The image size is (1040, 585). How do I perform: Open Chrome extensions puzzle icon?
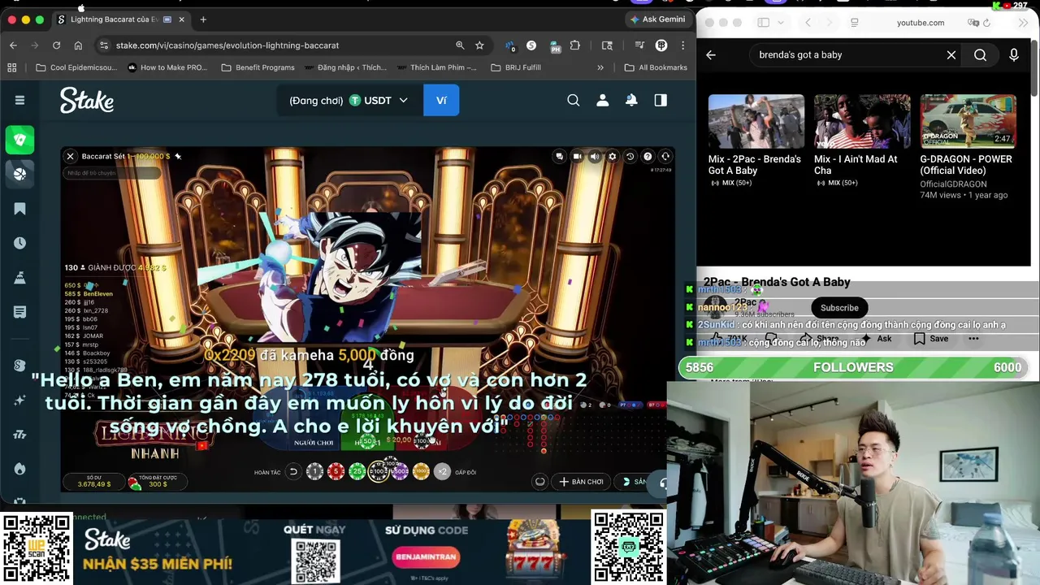click(575, 45)
